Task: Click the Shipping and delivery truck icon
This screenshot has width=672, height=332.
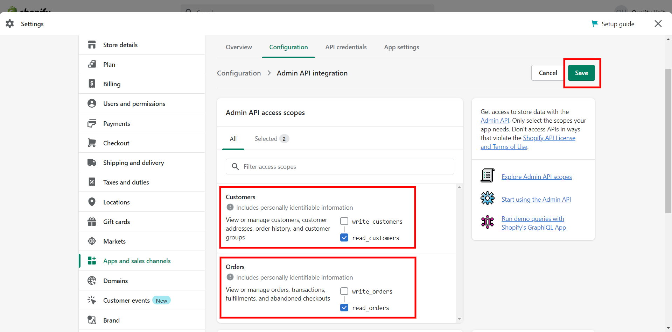Action: pyautogui.click(x=92, y=163)
